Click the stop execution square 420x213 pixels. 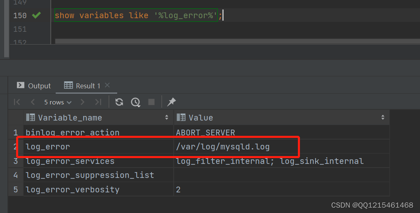[x=151, y=102]
